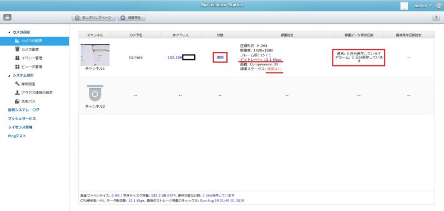
Task: Click the 録画設定 column header
Action: (287, 35)
